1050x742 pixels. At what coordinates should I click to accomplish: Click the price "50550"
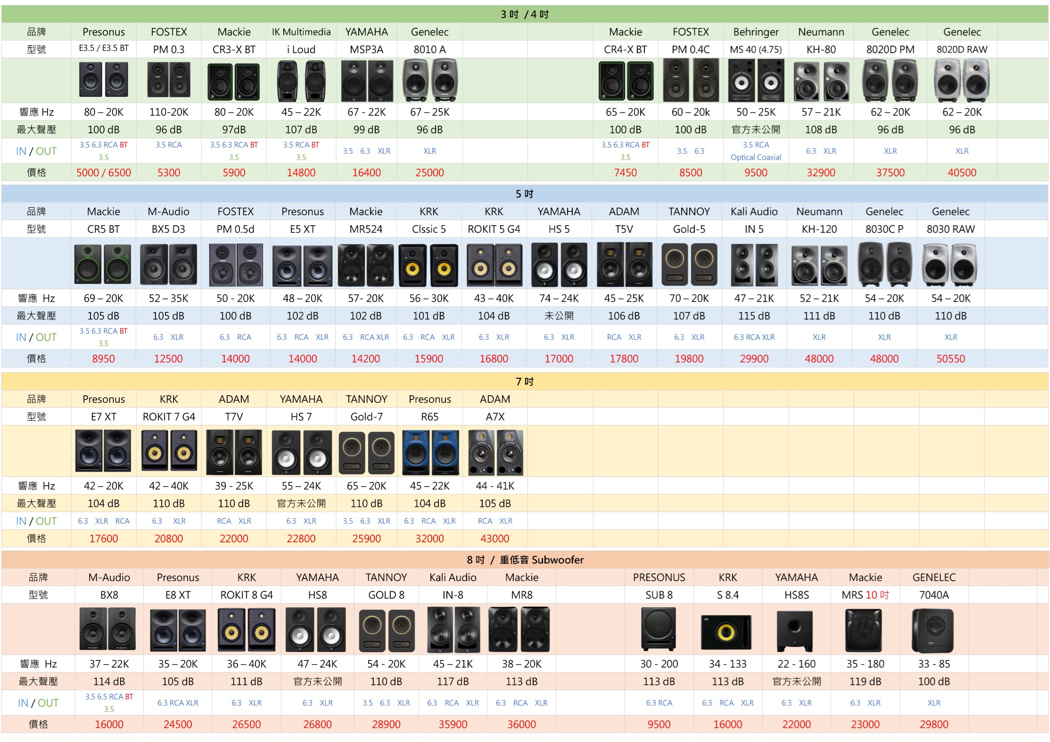point(951,359)
